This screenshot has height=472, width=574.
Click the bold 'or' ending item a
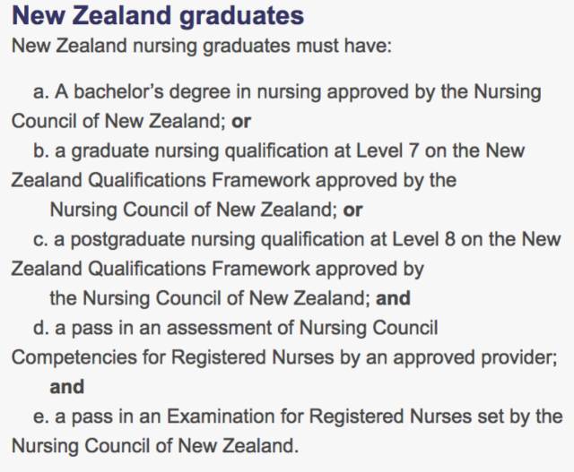[x=241, y=122]
